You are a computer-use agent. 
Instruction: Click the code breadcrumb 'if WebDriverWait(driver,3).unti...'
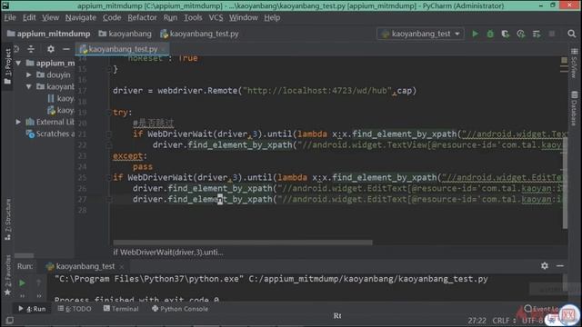click(x=167, y=253)
